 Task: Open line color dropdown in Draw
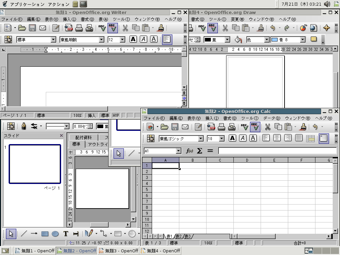click(x=227, y=40)
